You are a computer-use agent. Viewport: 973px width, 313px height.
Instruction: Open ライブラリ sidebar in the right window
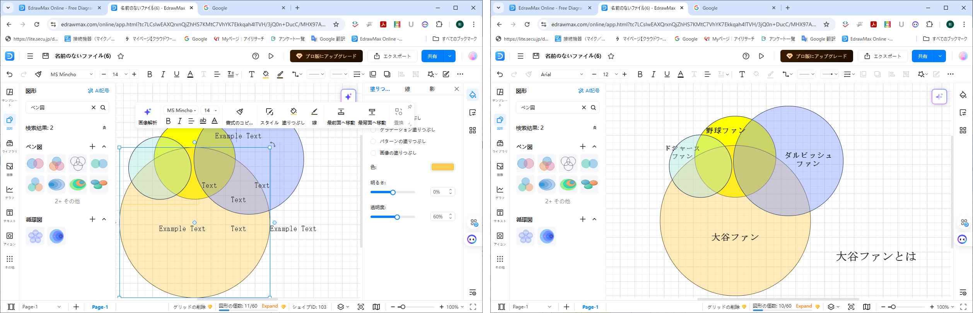(500, 146)
